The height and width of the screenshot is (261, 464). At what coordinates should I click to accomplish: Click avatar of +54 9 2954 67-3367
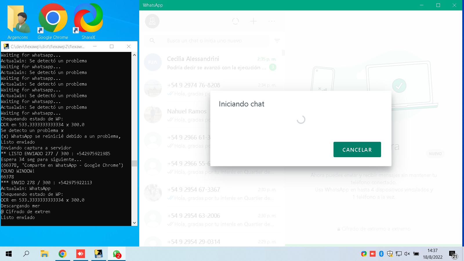[x=153, y=193]
